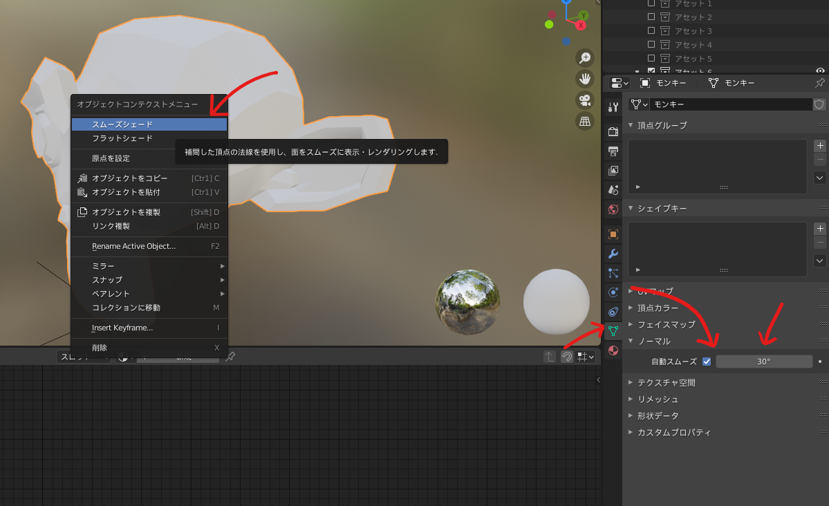This screenshot has height=506, width=829.
Task: Open the Object Data mesh tab
Action: [613, 331]
